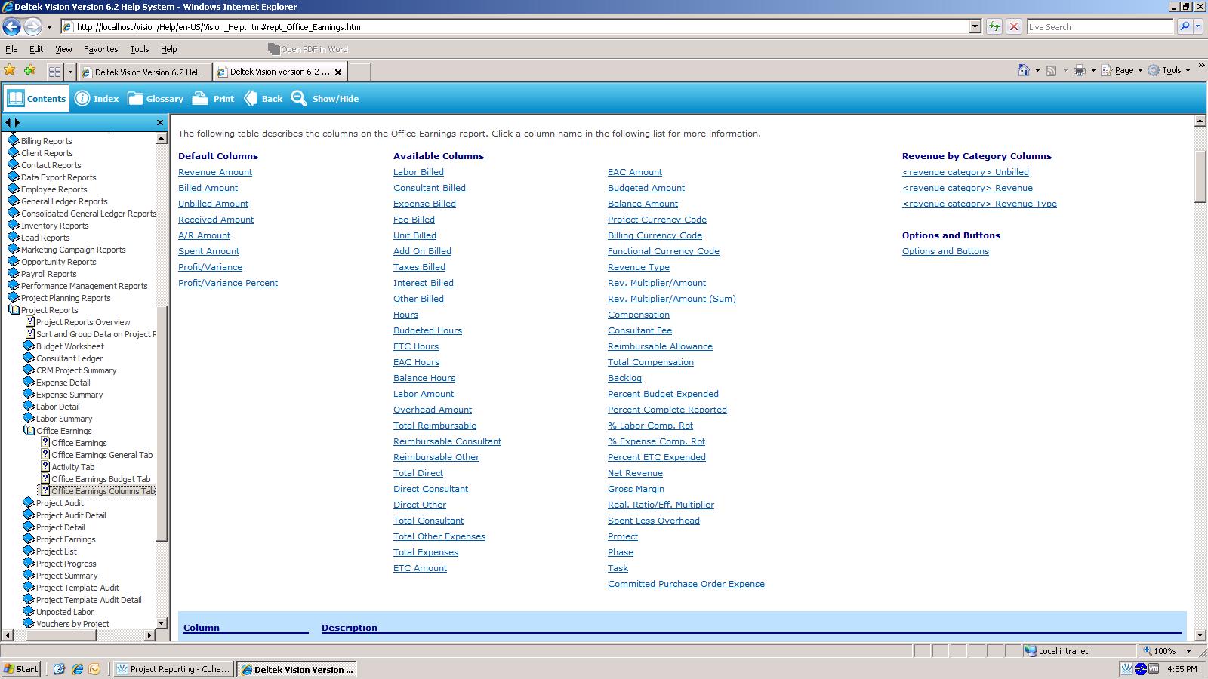
Task: Open the address bar dropdown arrow
Action: point(975,27)
